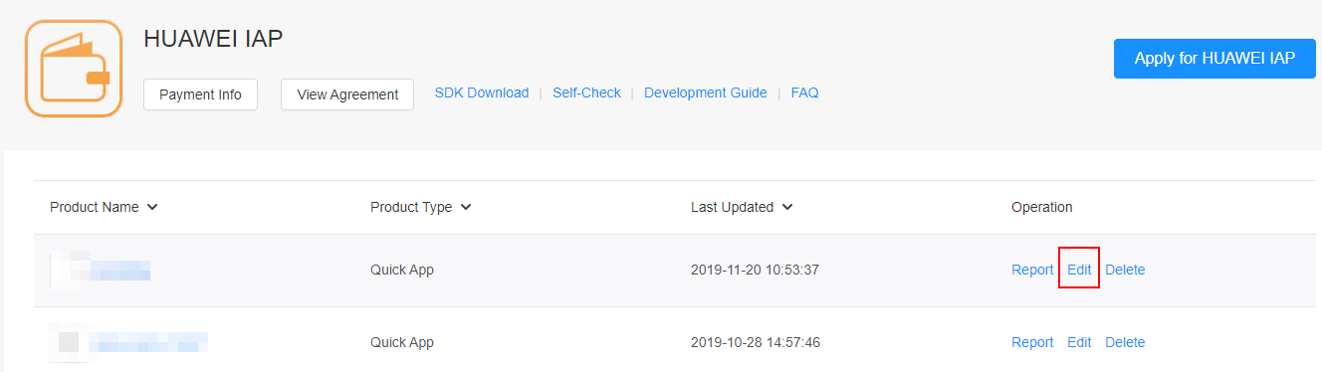Click Edit in the first product row
The image size is (1322, 372).
1079,270
